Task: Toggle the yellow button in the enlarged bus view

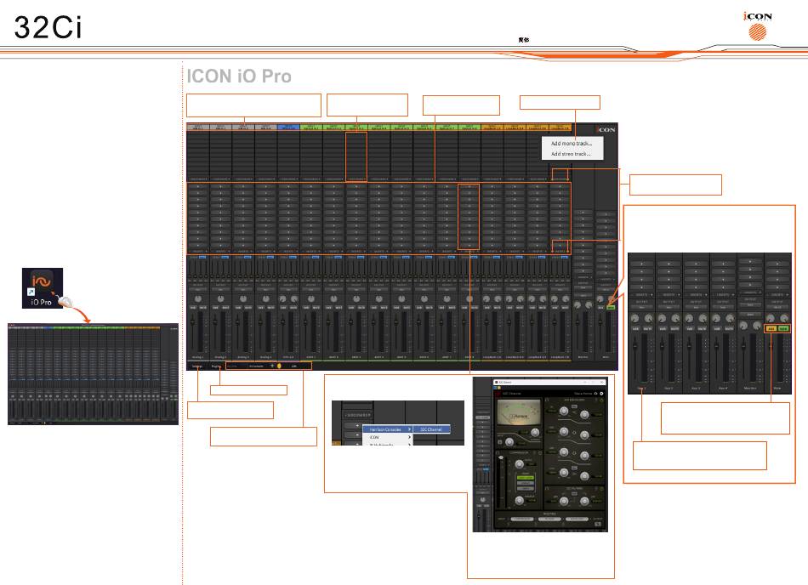Action: (x=771, y=328)
